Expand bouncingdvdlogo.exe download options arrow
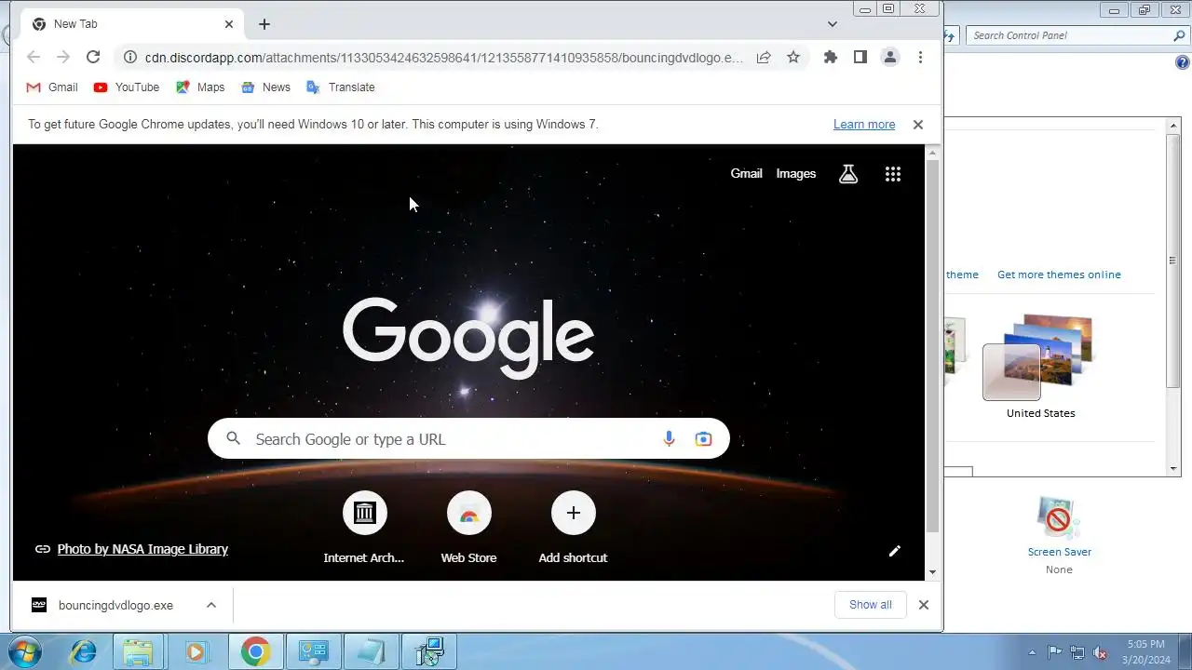The height and width of the screenshot is (670, 1192). (211, 605)
